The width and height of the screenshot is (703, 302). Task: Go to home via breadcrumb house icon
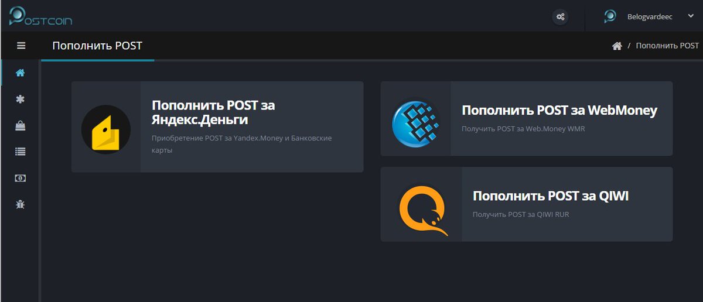tap(617, 46)
